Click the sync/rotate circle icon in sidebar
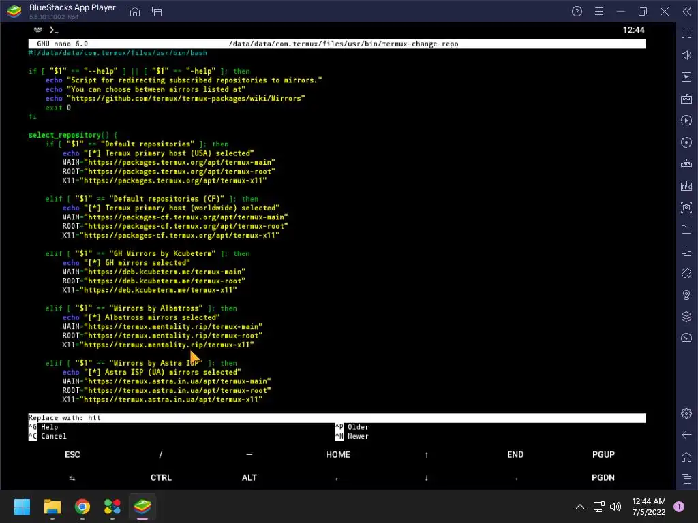 coord(686,142)
